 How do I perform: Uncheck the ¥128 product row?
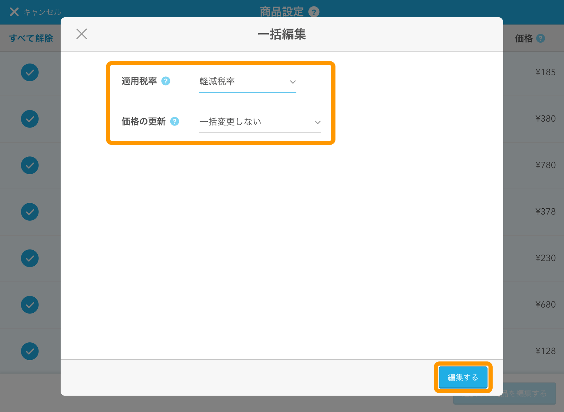point(30,351)
